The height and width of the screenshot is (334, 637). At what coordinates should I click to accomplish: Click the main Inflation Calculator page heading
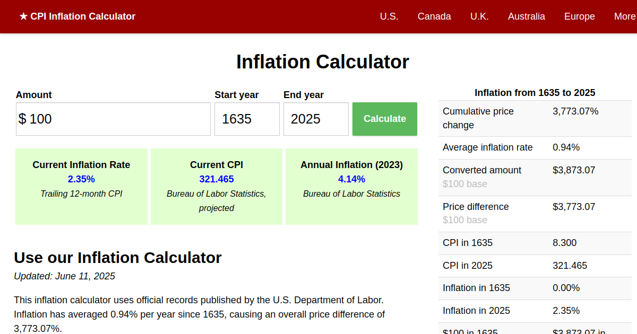[322, 62]
